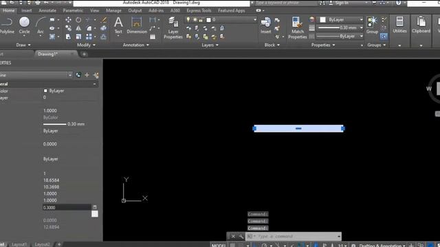Select the Text annotation tool
440x247 pixels.
[118, 26]
